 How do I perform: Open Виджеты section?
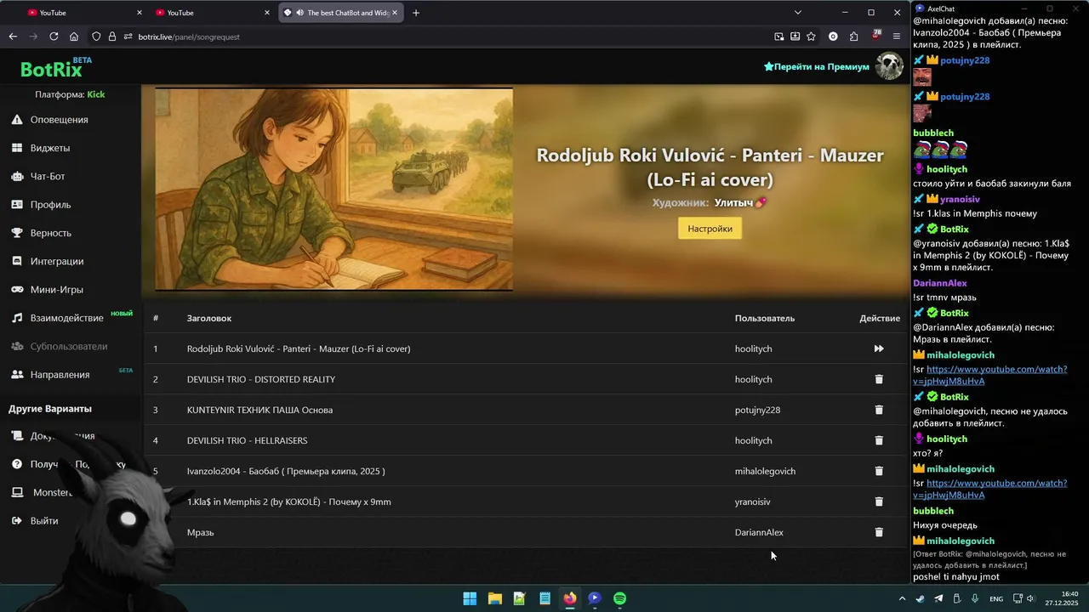click(50, 148)
